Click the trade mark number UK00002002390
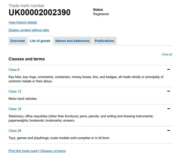 pyautogui.click(x=40, y=12)
